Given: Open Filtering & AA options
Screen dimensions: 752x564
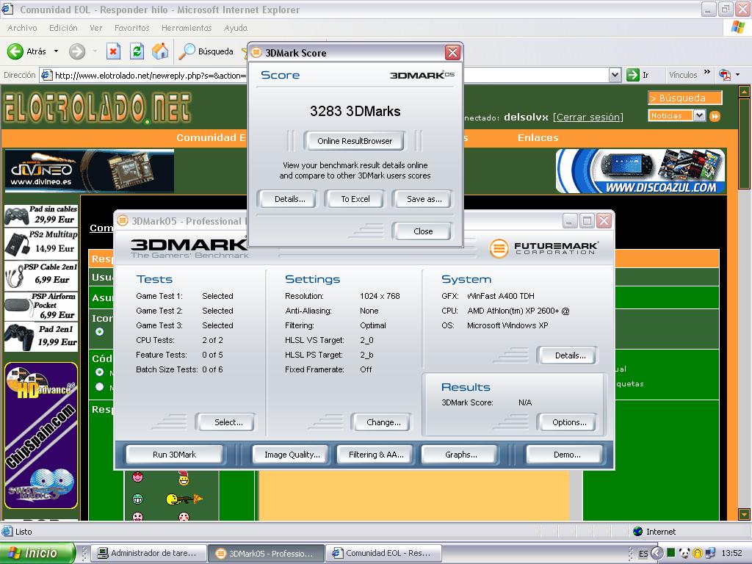Looking at the screenshot, I should [376, 455].
